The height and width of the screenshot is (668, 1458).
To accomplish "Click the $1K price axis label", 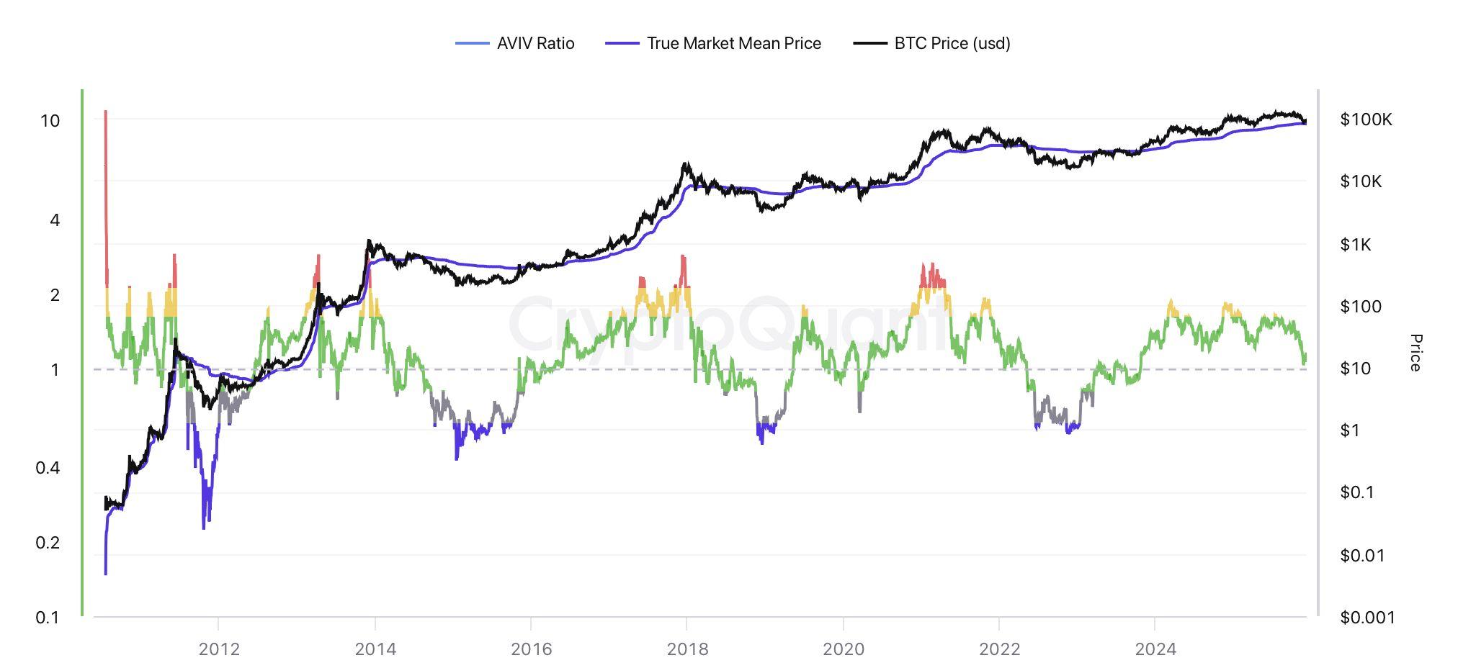I will pyautogui.click(x=1356, y=245).
